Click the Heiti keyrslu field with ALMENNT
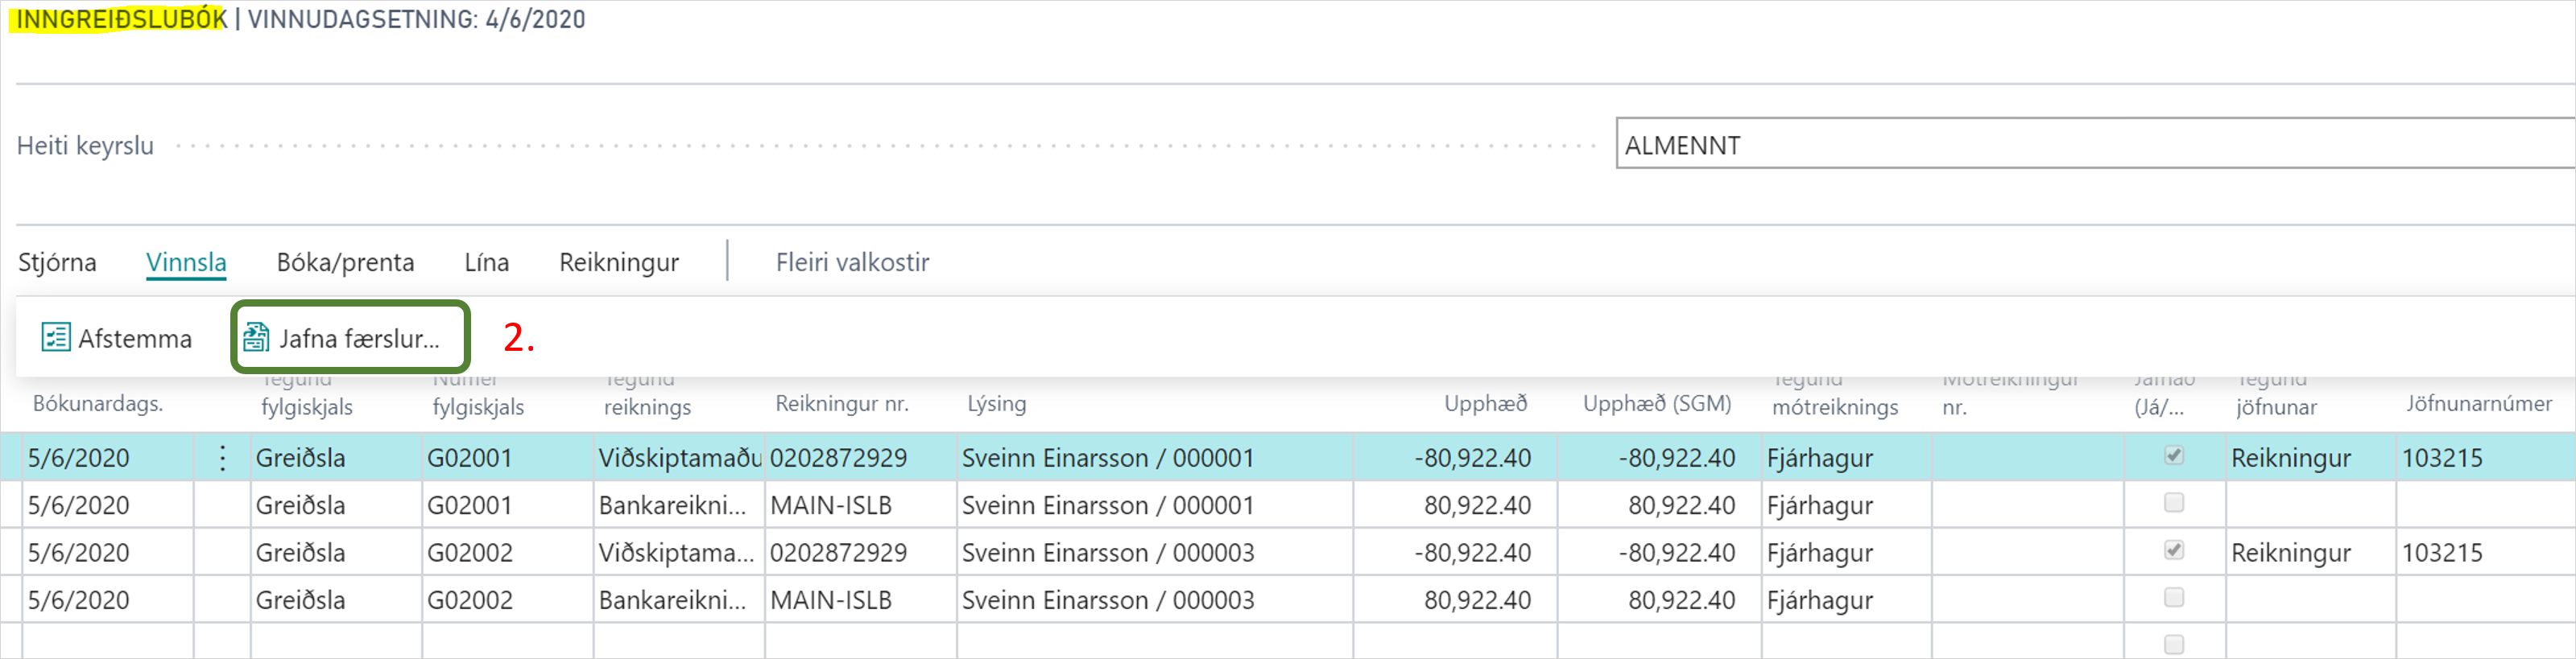Viewport: 2576px width, 659px height. point(2090,146)
